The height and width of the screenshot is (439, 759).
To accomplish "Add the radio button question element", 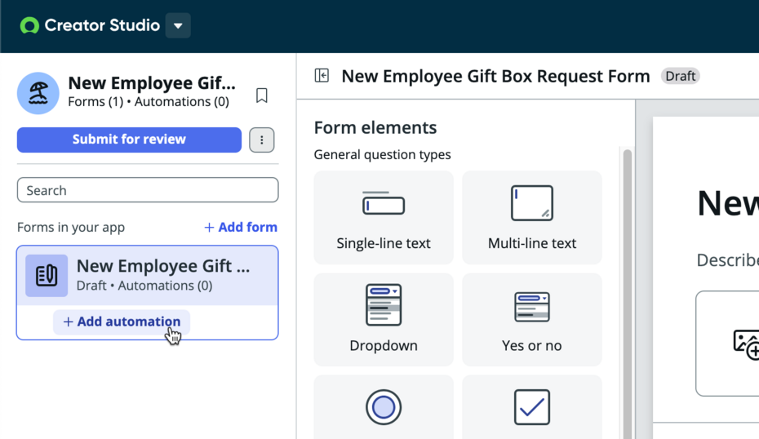I will (x=384, y=407).
